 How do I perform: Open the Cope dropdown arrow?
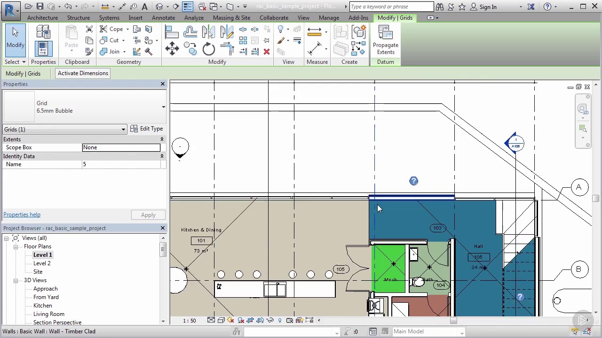click(127, 29)
